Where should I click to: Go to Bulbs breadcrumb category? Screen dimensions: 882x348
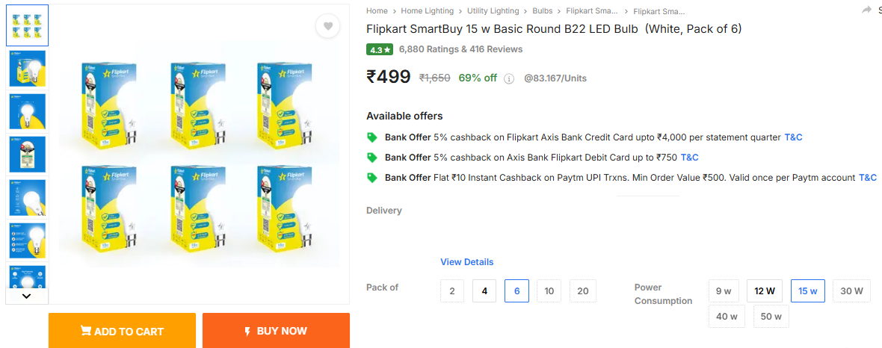543,11
